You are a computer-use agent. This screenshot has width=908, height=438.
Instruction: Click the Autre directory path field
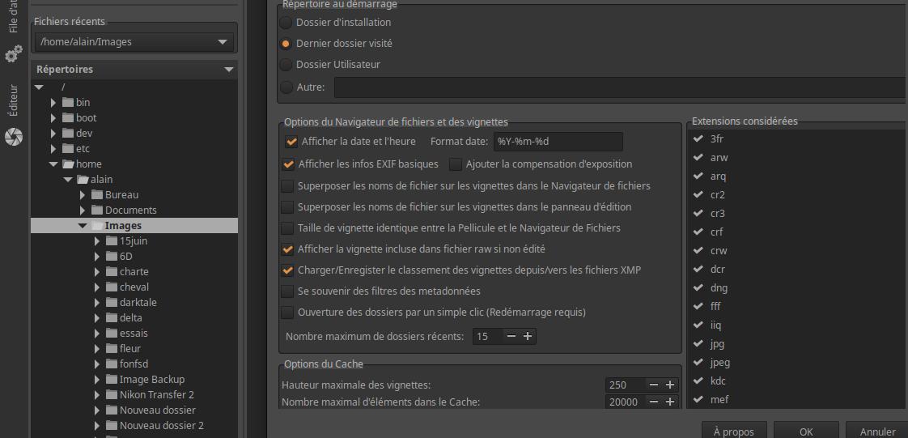621,87
